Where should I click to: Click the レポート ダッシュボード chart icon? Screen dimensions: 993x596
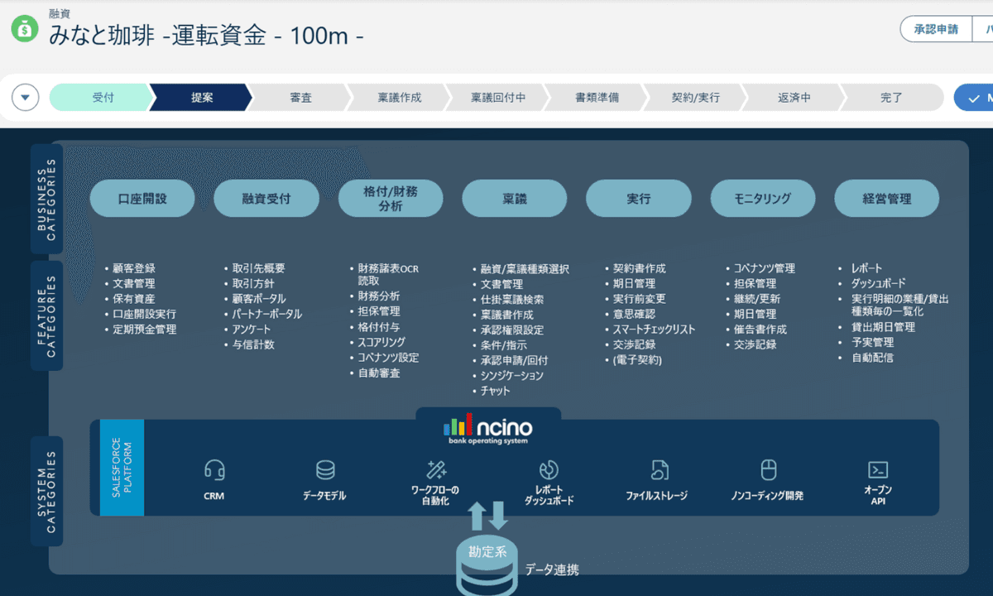(548, 470)
